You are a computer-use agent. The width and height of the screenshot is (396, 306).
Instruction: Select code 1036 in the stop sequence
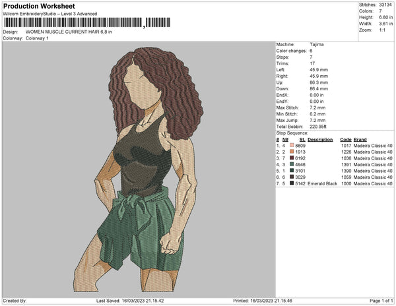(x=346, y=158)
